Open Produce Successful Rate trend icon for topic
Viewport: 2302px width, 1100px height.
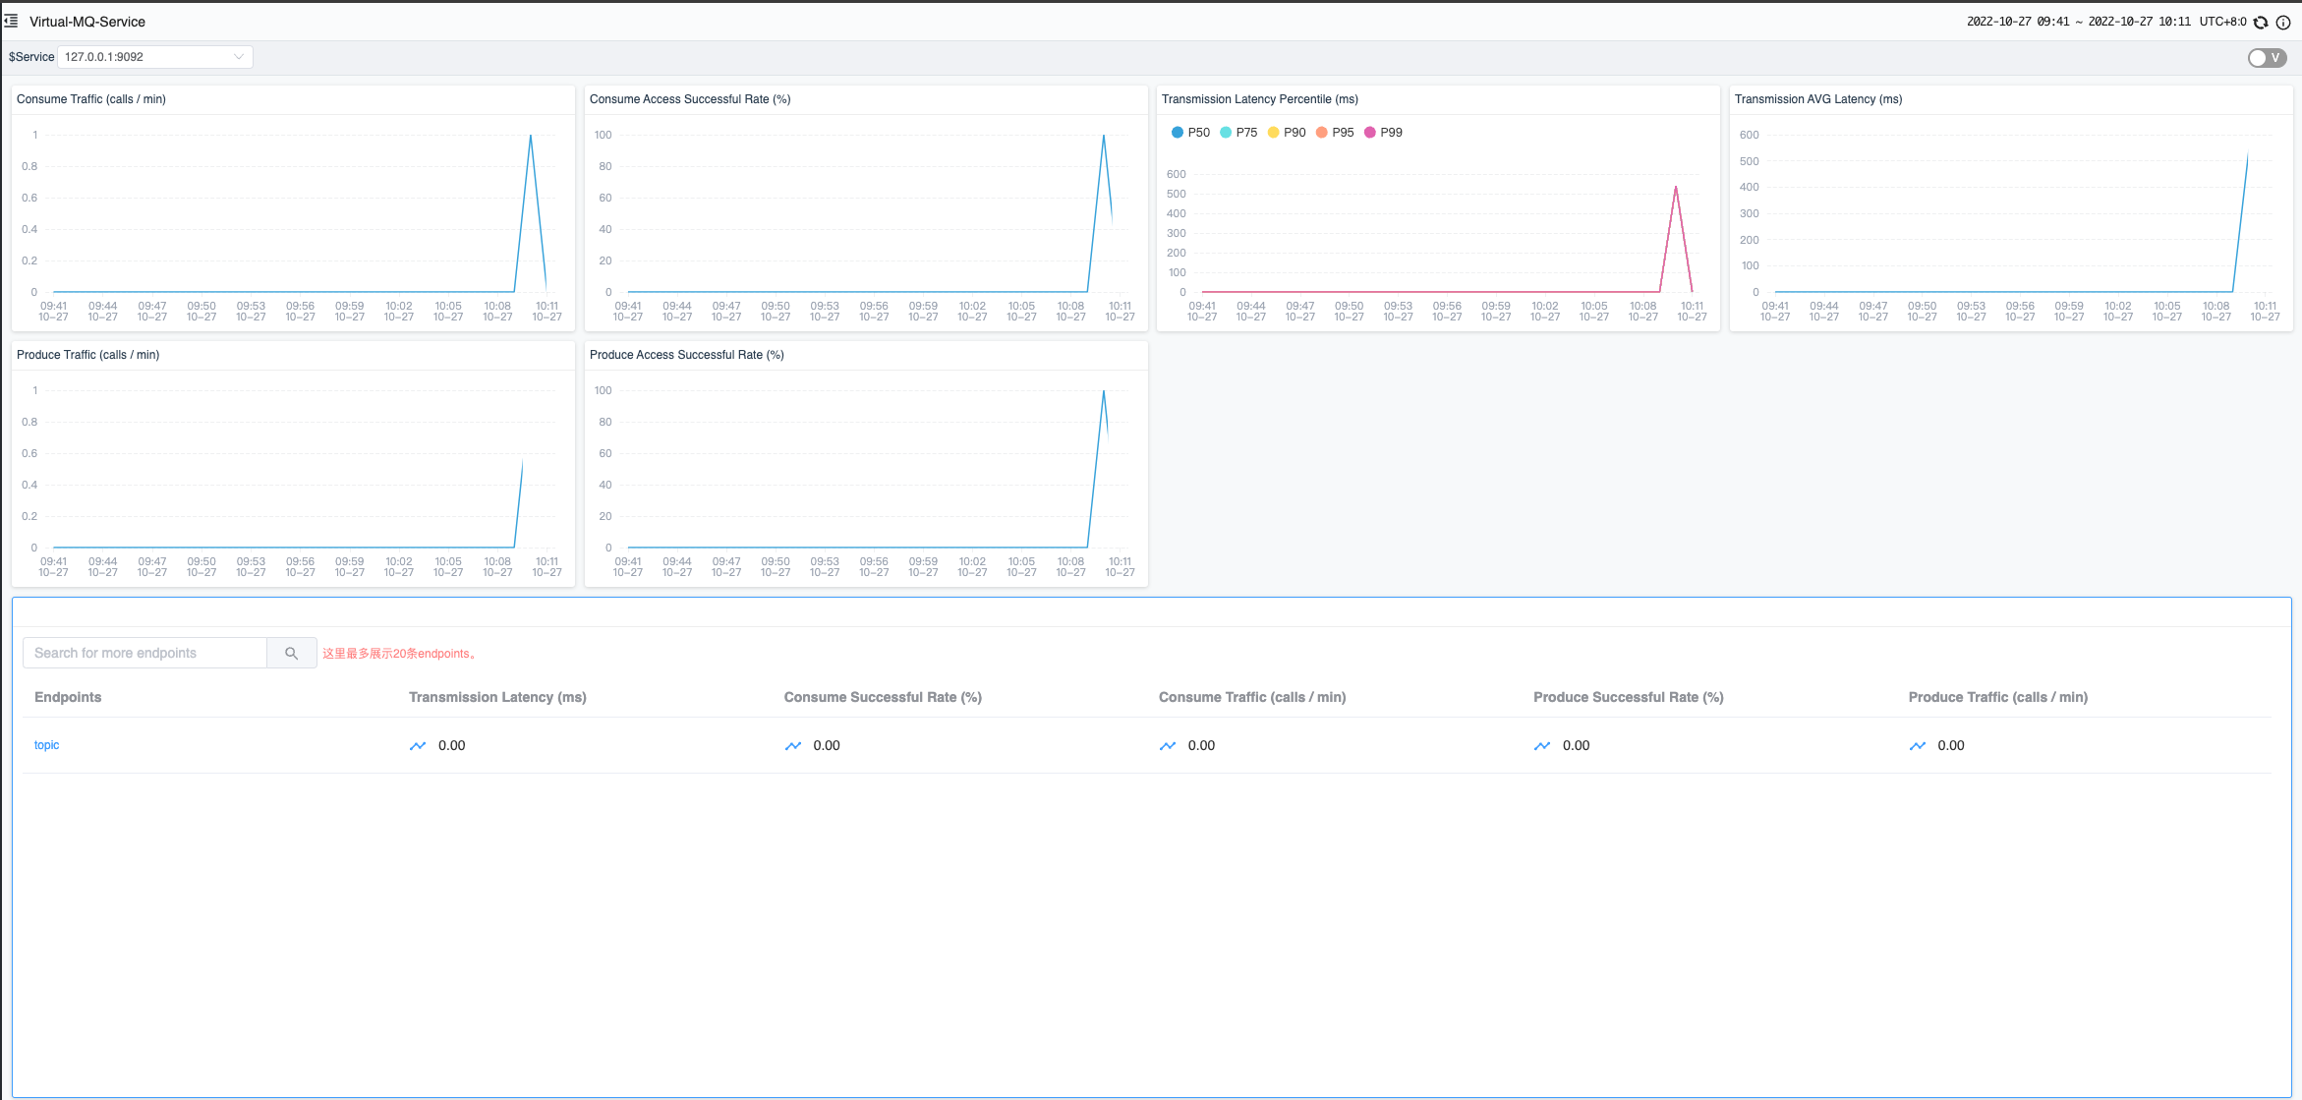[1542, 746]
